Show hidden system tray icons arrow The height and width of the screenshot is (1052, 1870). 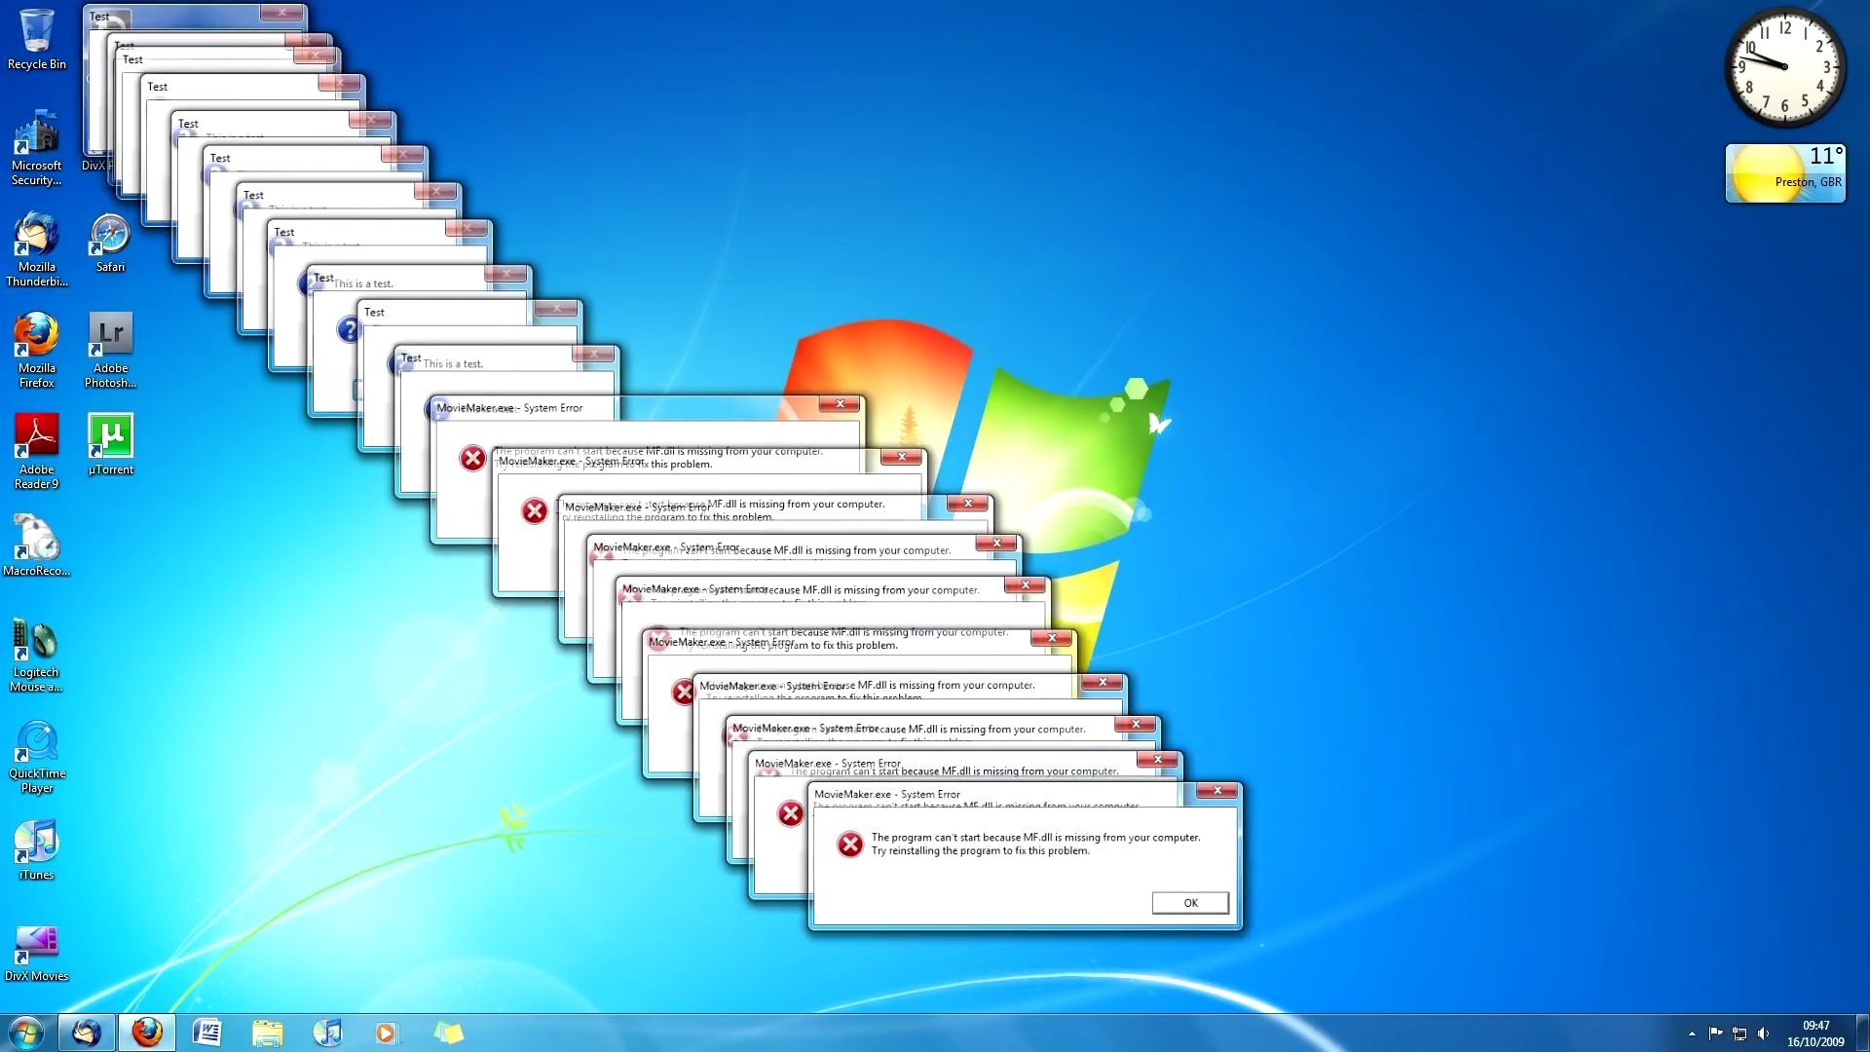click(1692, 1033)
